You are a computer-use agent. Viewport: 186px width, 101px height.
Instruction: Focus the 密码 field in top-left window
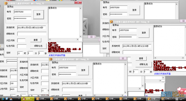[x=23, y=18]
